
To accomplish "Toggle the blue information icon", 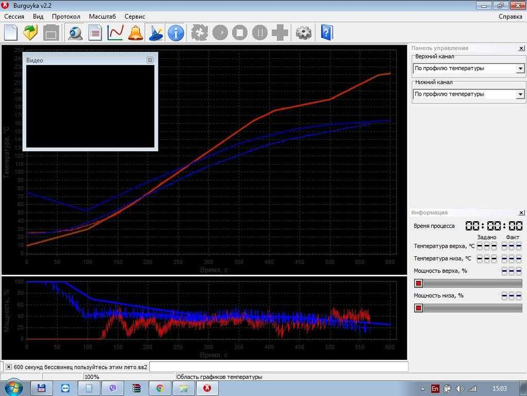I will tap(176, 33).
